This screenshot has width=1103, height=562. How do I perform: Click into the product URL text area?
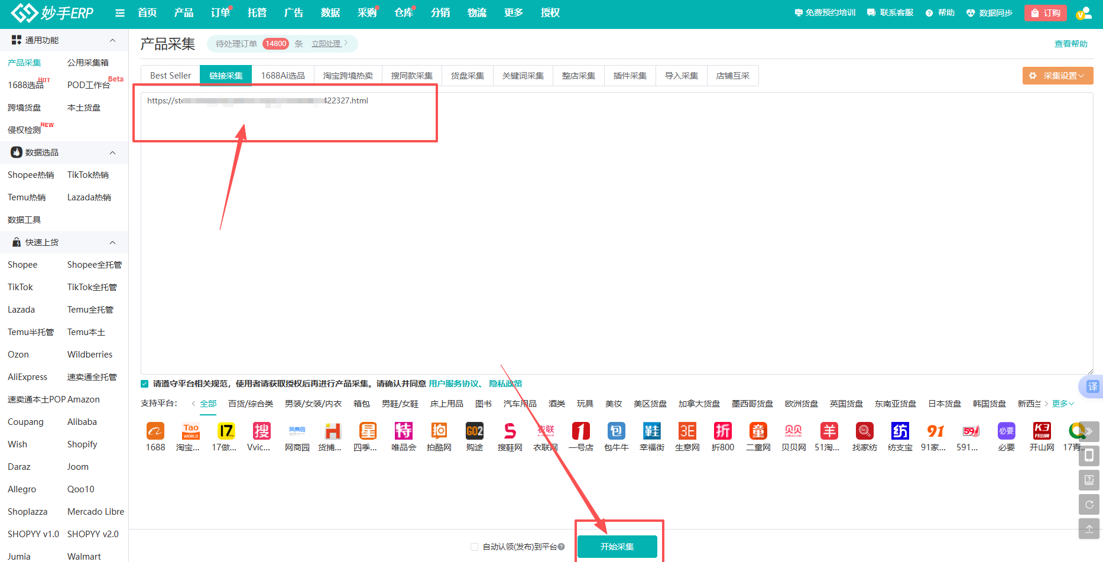tap(615, 236)
